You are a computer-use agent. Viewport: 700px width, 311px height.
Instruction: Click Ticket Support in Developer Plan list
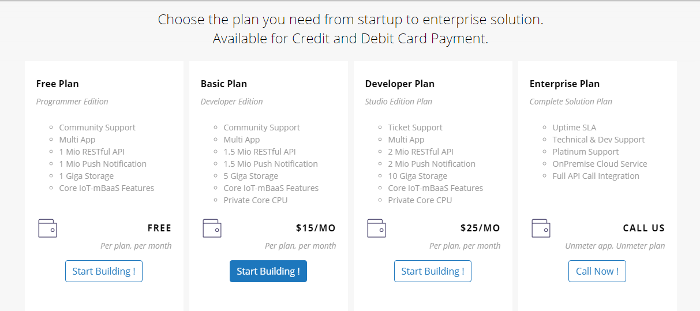coord(415,128)
